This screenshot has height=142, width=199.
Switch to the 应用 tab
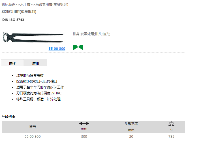pos(36,63)
